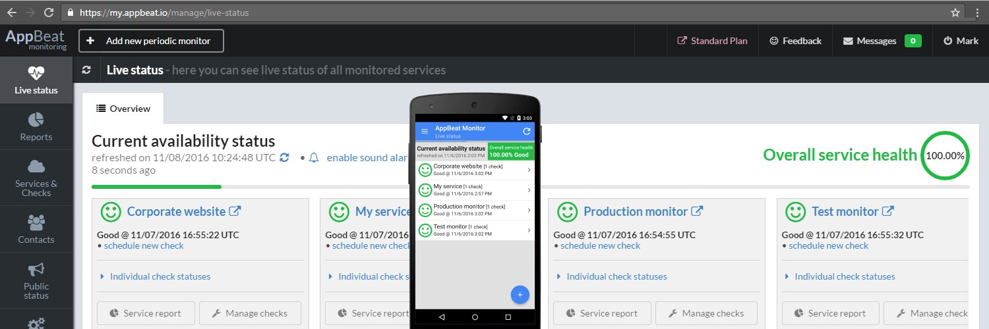Image resolution: width=989 pixels, height=329 pixels.
Task: Open Services & Checks in the sidebar
Action: 36,178
